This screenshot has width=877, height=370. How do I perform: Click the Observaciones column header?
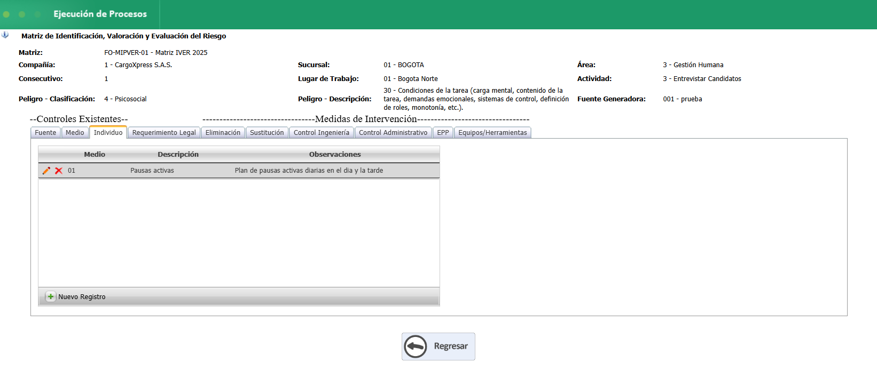pos(335,155)
